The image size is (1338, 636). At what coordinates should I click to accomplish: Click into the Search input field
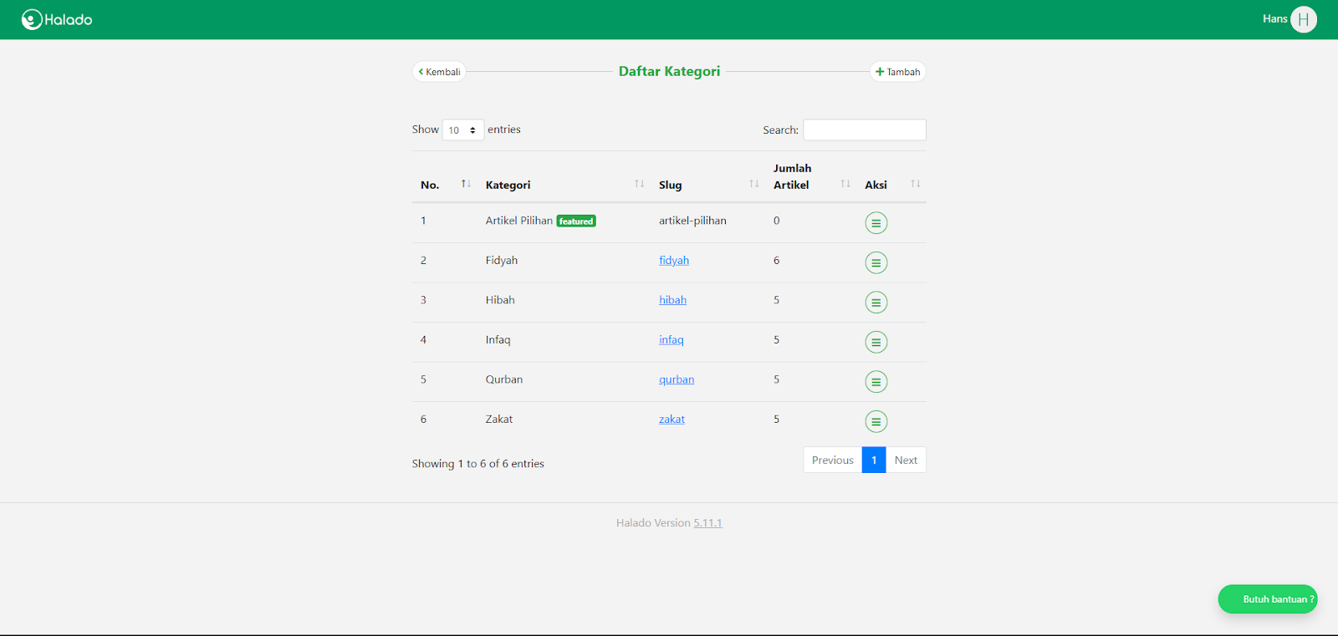(864, 130)
